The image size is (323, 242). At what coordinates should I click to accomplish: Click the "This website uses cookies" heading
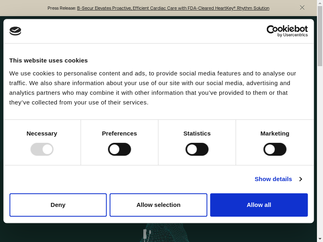coord(48,60)
